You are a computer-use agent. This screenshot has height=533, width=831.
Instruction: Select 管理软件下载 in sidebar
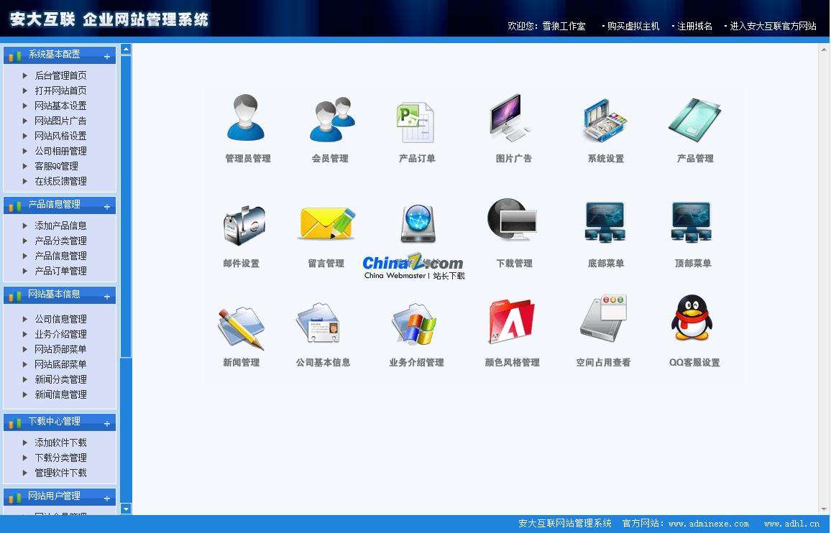60,473
